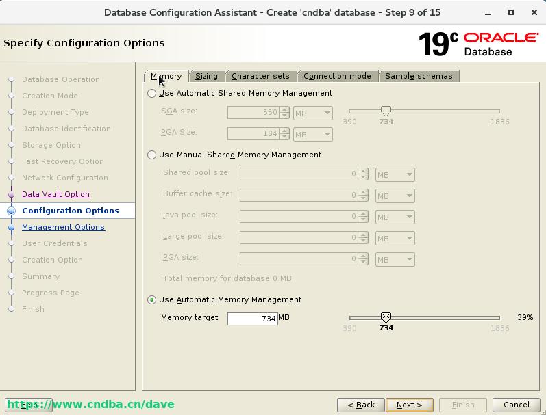
Task: Click the Progress Page step
Action: point(51,293)
